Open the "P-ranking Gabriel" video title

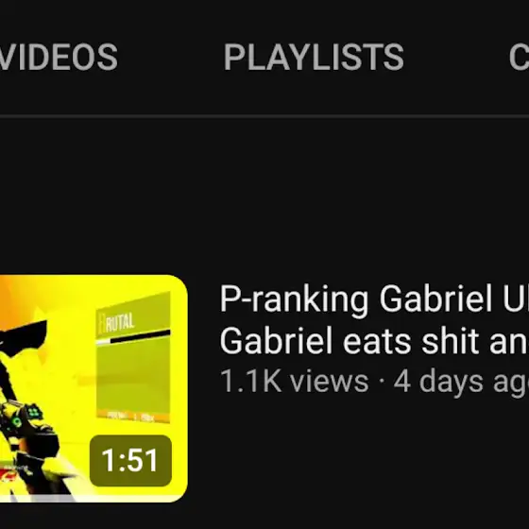click(x=374, y=299)
